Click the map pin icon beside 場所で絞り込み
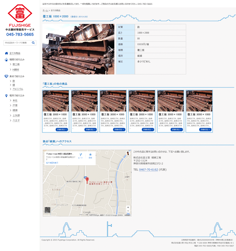 (x=6, y=96)
